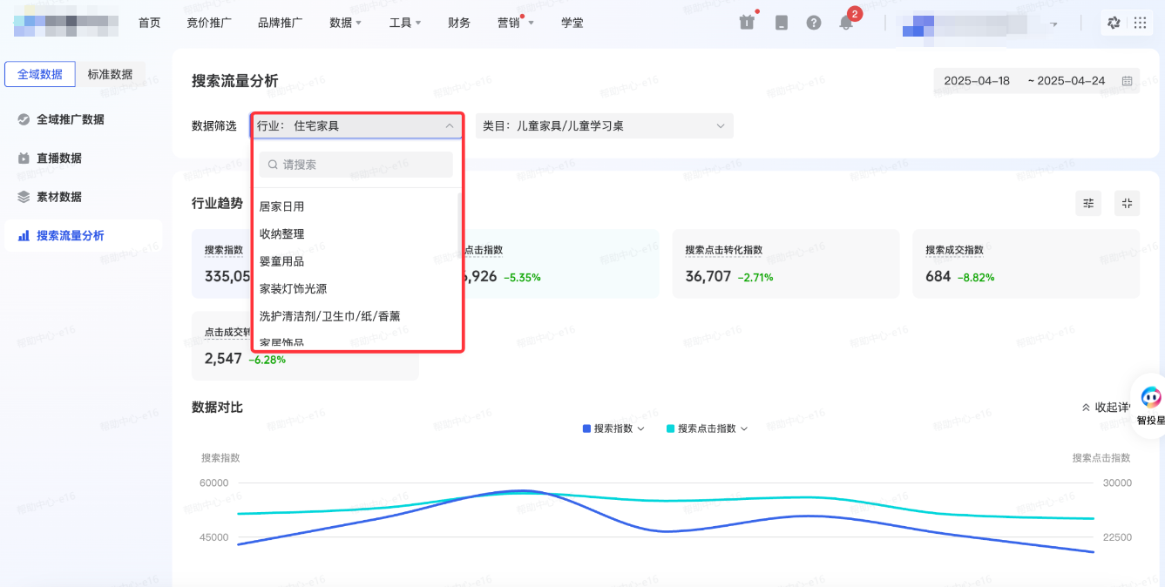
Task: Collapse the 行业: 住宅家具 dropdown
Action: click(x=357, y=125)
